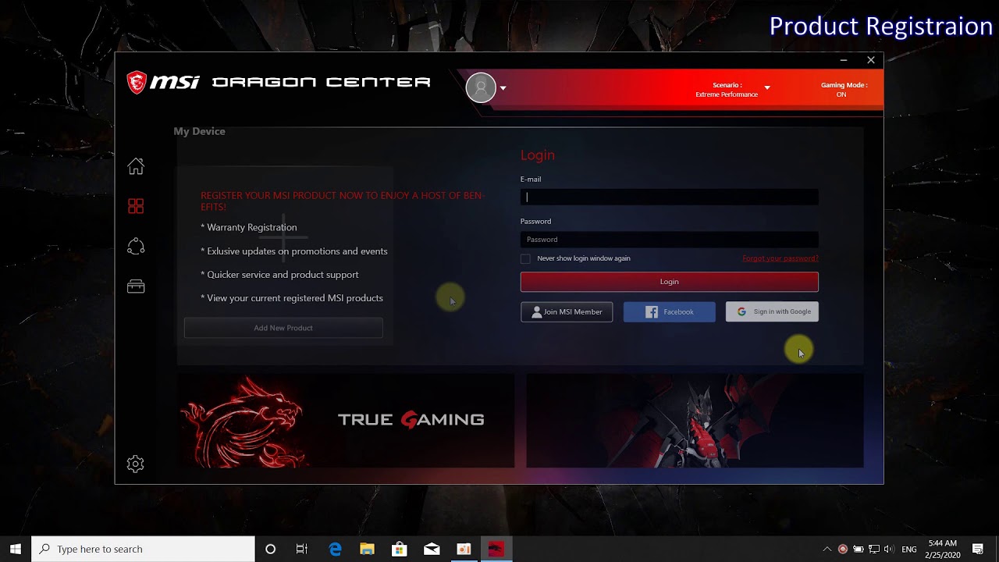Viewport: 999px width, 562px height.
Task: Open the Home page in sidebar
Action: point(136,166)
